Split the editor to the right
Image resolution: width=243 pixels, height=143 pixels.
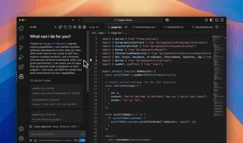217,27
